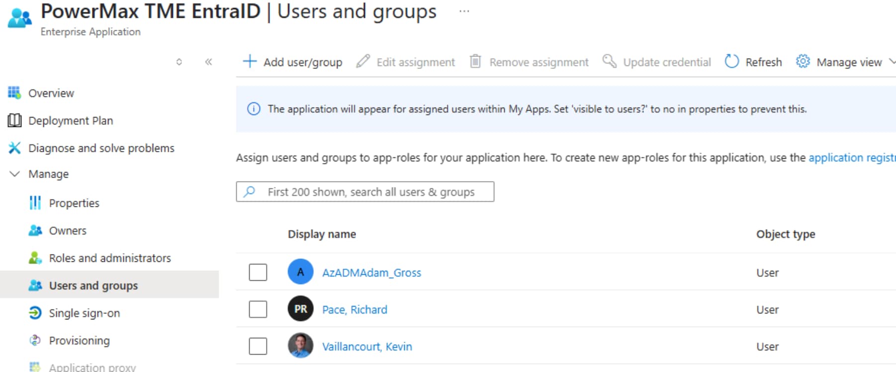Screen dimensions: 896x372
Task: Sort by Object type column header
Action: (786, 234)
